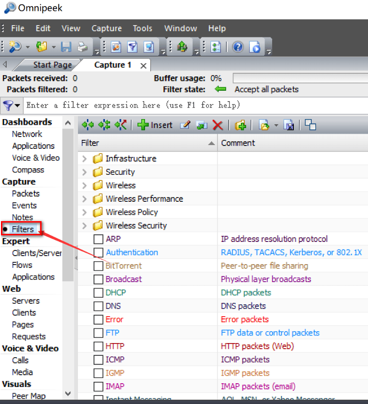The width and height of the screenshot is (368, 404).
Task: Expand the Infrastructure filter folder
Action: (x=85, y=159)
